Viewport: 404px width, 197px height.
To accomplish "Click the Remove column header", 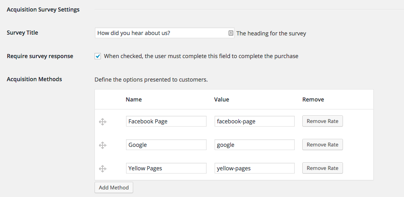I will pyautogui.click(x=313, y=99).
